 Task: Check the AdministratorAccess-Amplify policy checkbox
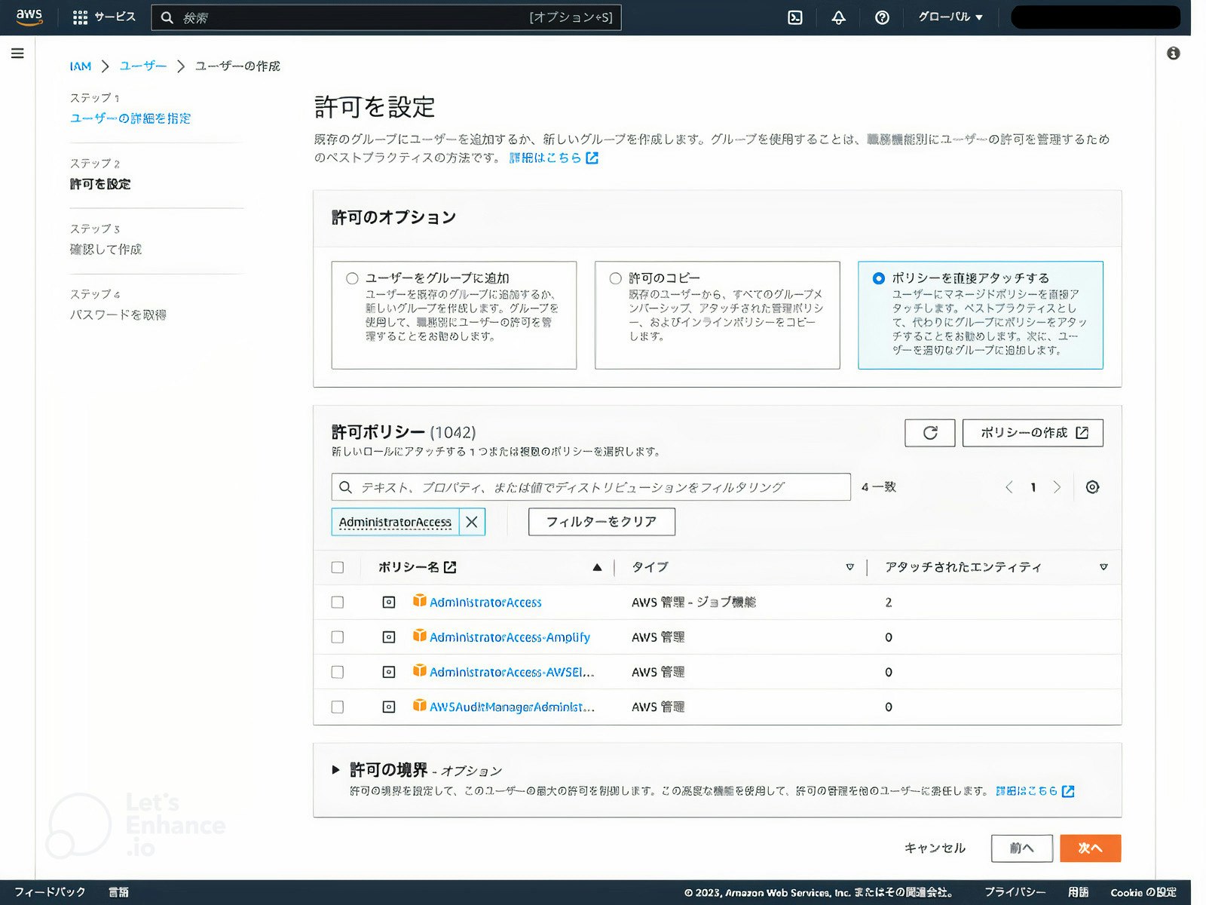[x=338, y=637]
